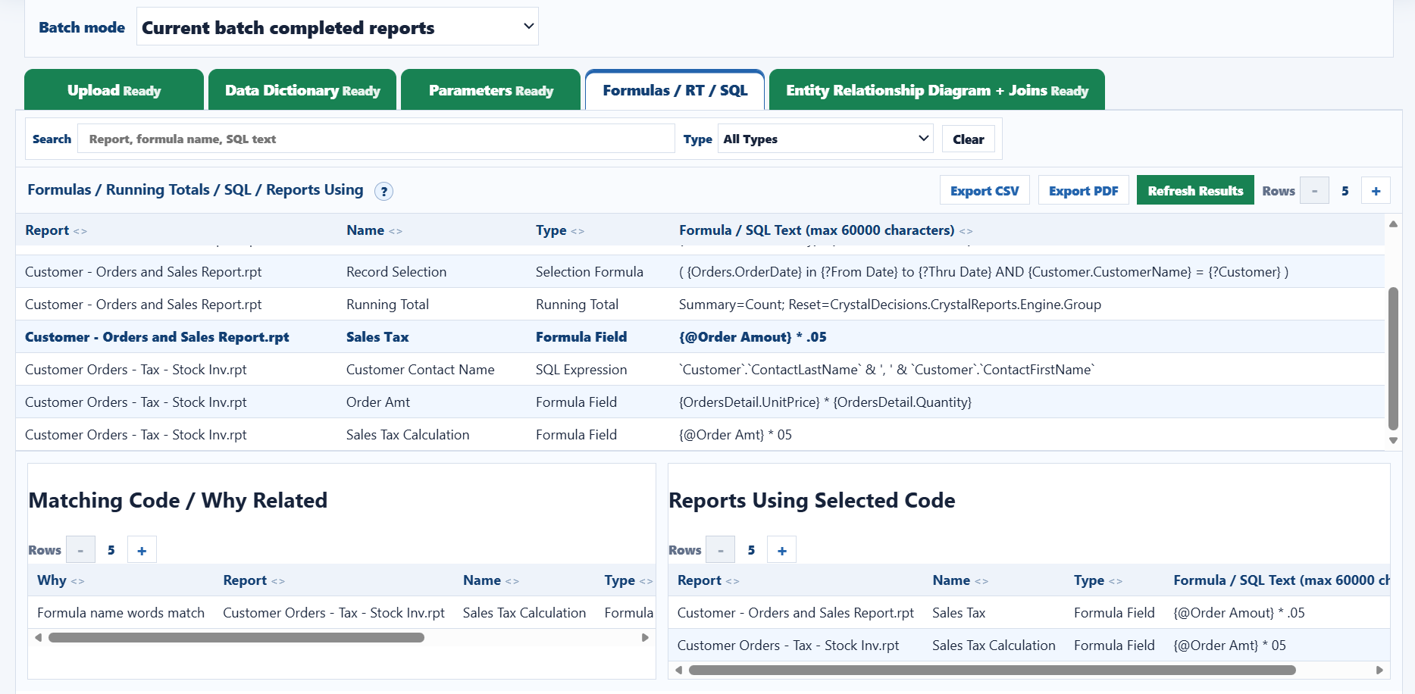The width and height of the screenshot is (1415, 694).
Task: Click Export PDF button
Action: tap(1083, 191)
